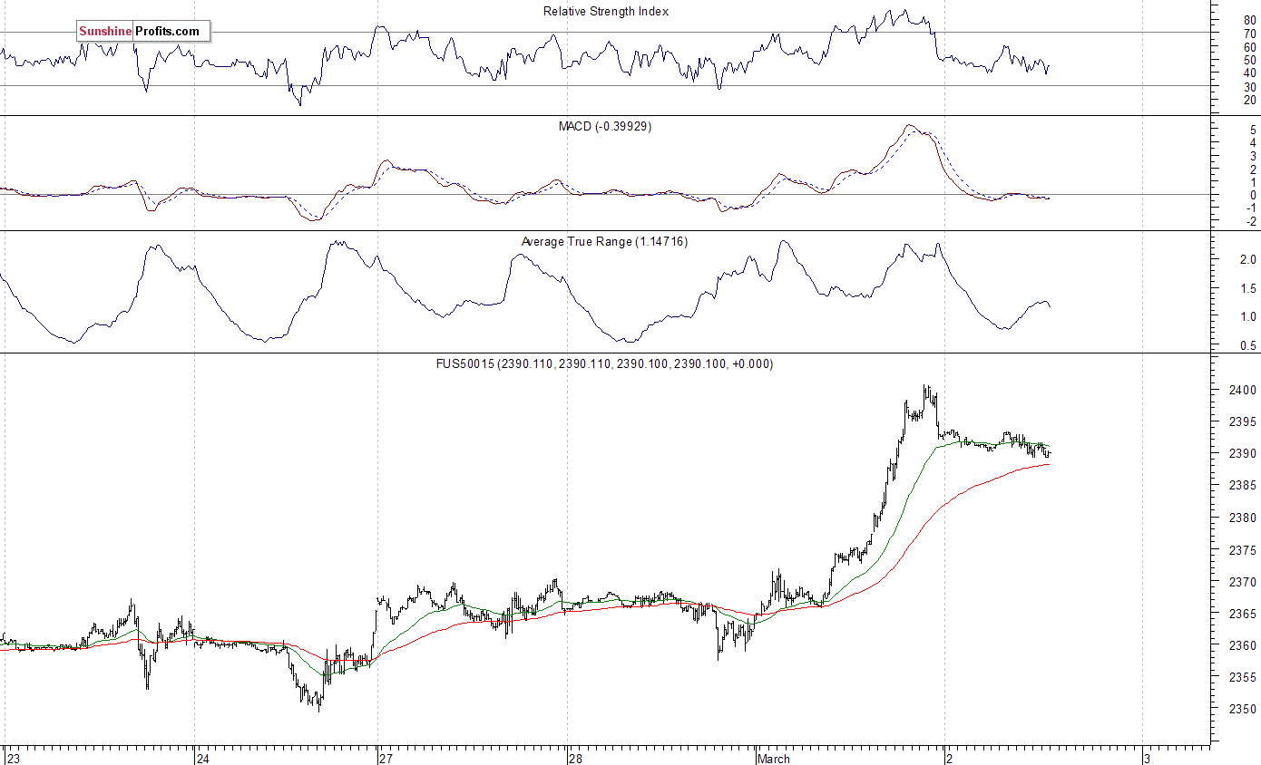Click the 2 date label on the time axis

coord(951,759)
